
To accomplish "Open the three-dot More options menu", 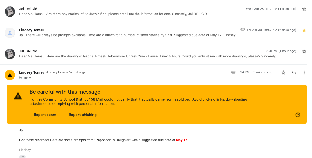I will 304,72.
